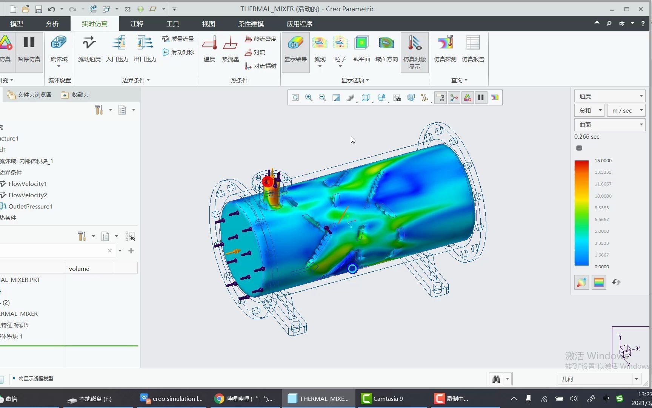Expand the 显示选项 group dropdown
This screenshot has width=652, height=408.
(355, 80)
